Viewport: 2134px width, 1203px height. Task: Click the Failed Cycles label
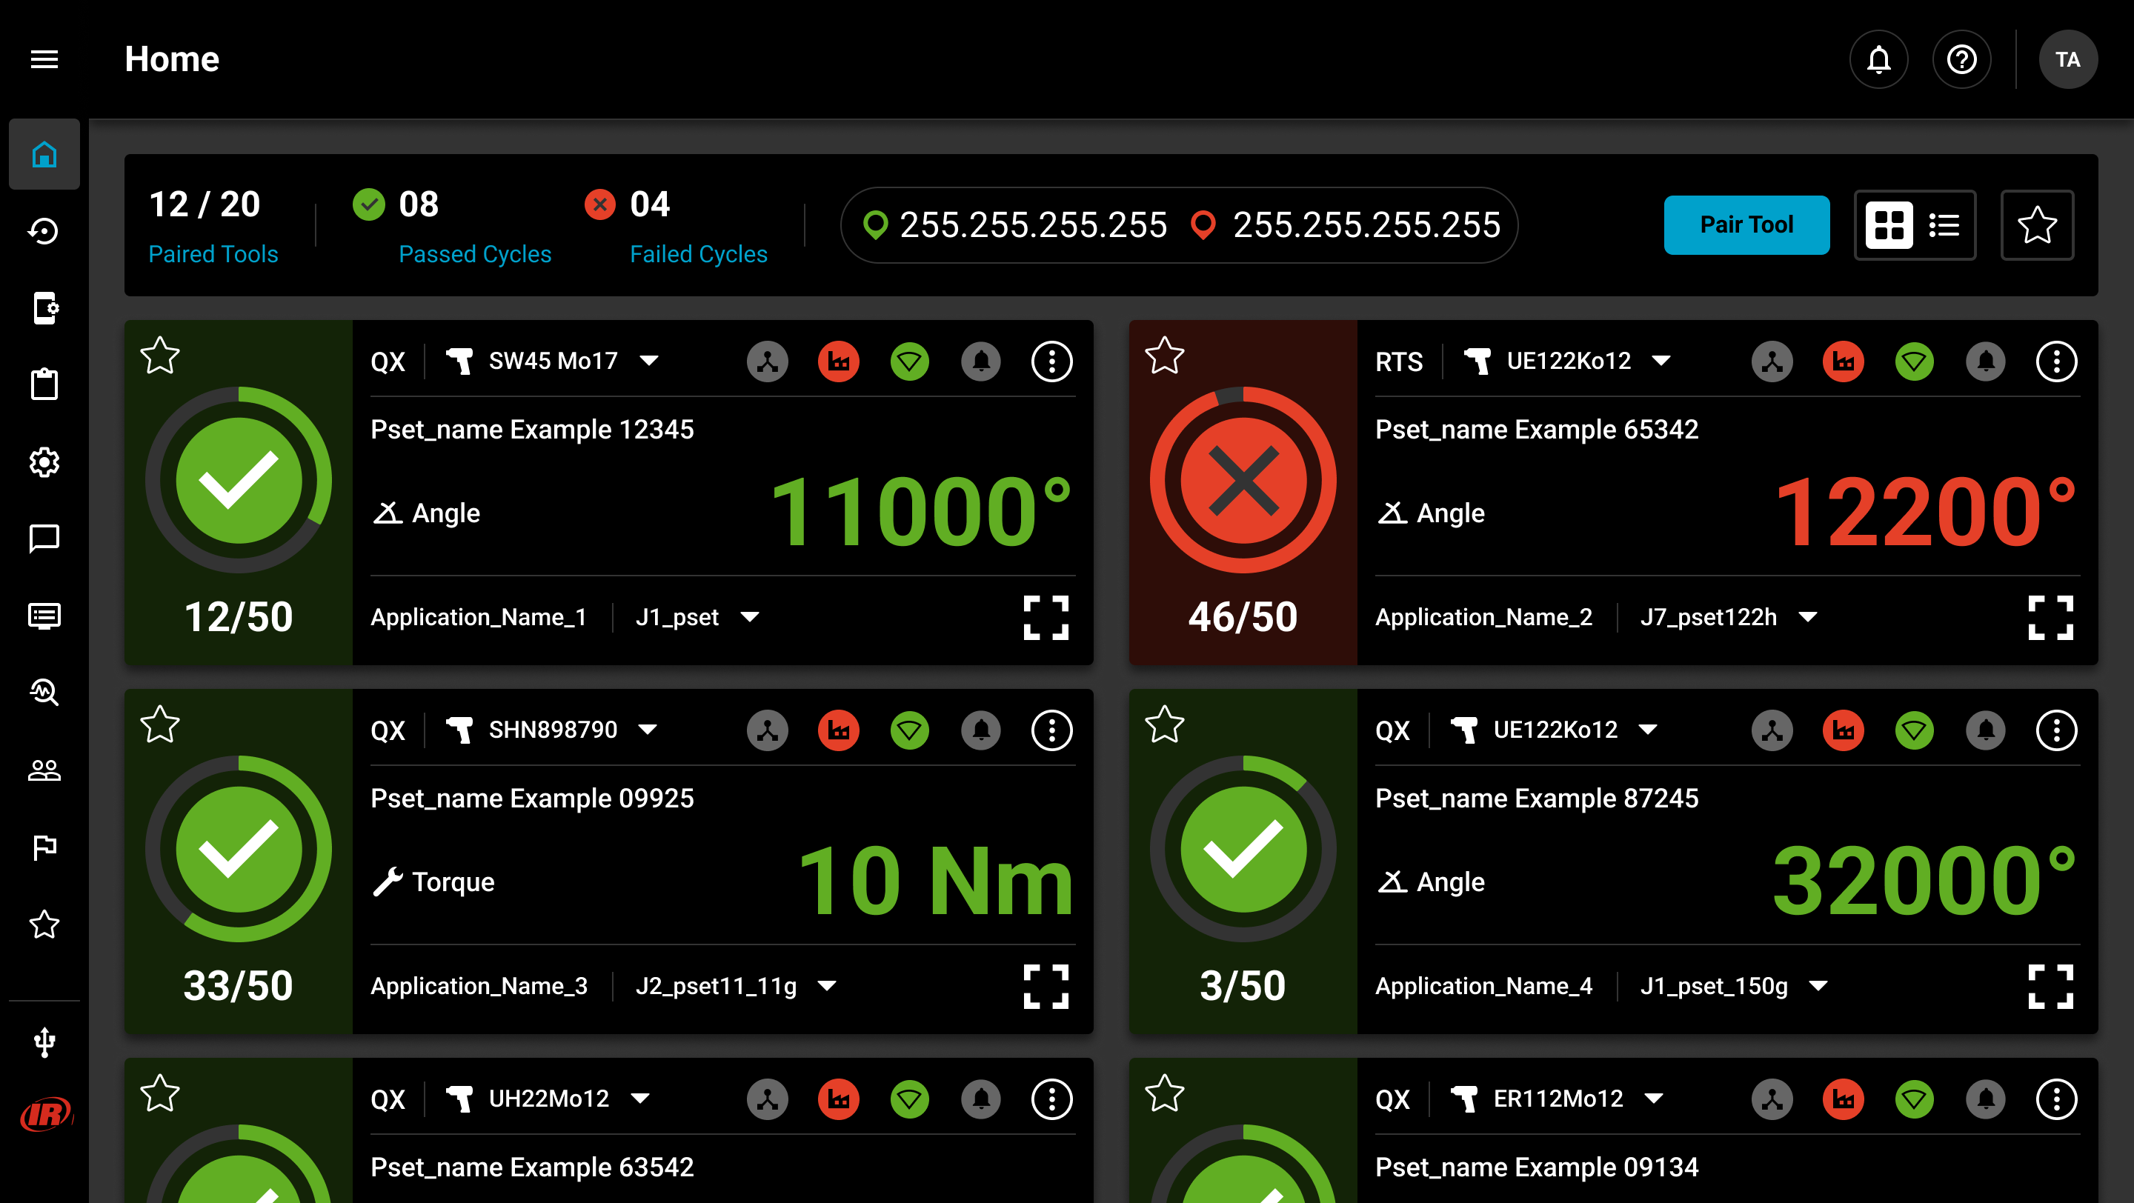(698, 254)
